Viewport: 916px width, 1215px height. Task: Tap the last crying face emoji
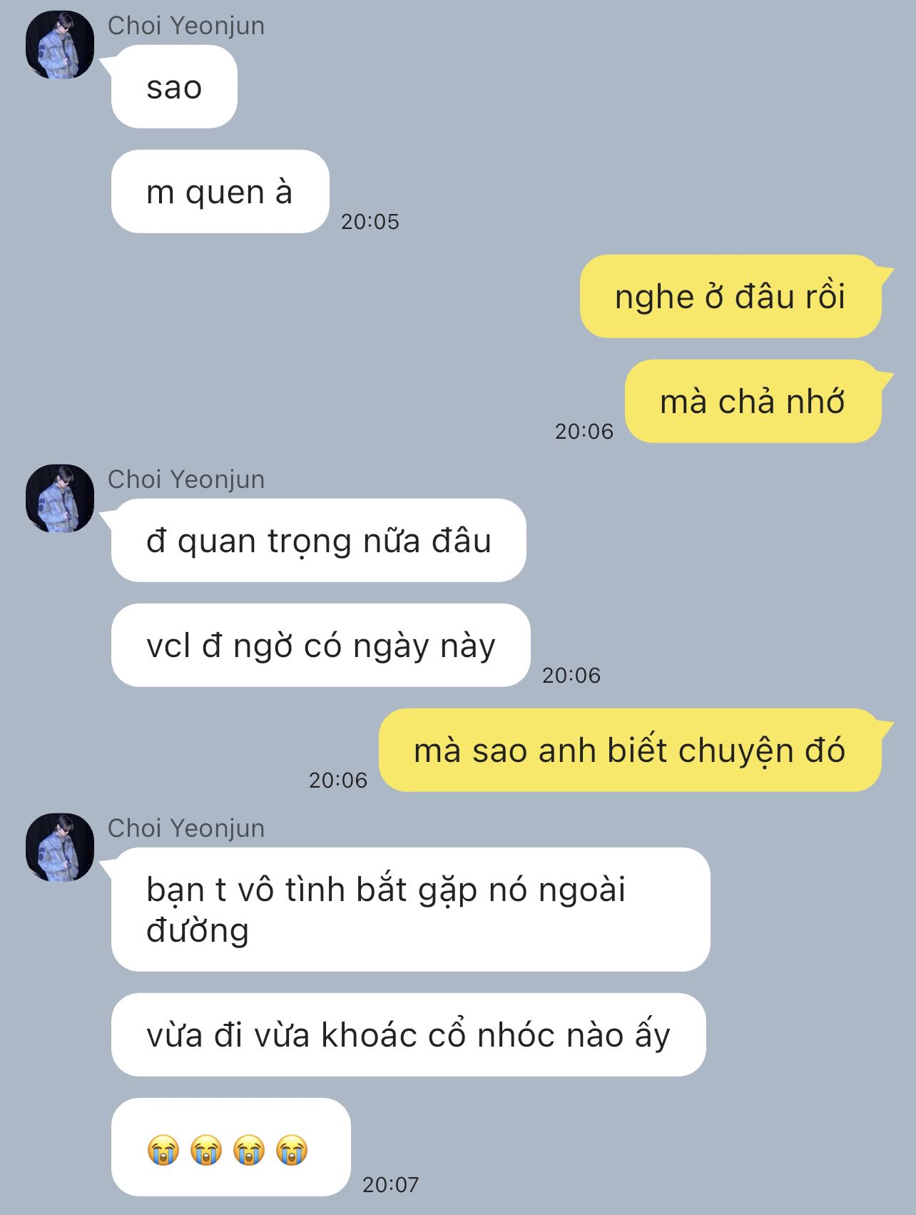pos(292,1150)
